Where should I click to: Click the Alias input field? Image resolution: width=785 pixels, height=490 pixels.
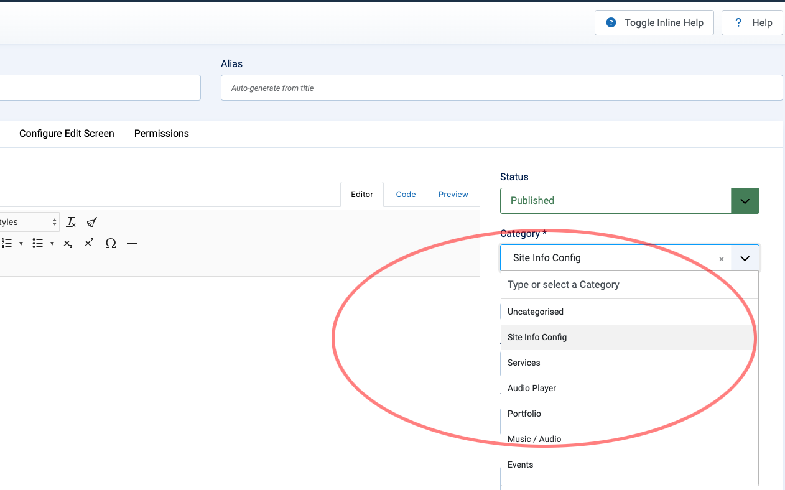point(501,88)
